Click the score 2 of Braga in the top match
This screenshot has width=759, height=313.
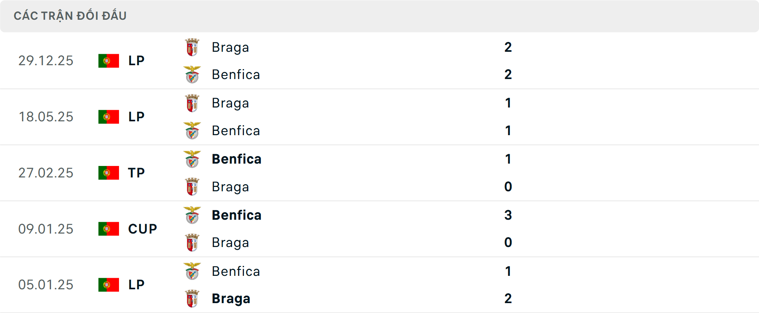point(508,47)
